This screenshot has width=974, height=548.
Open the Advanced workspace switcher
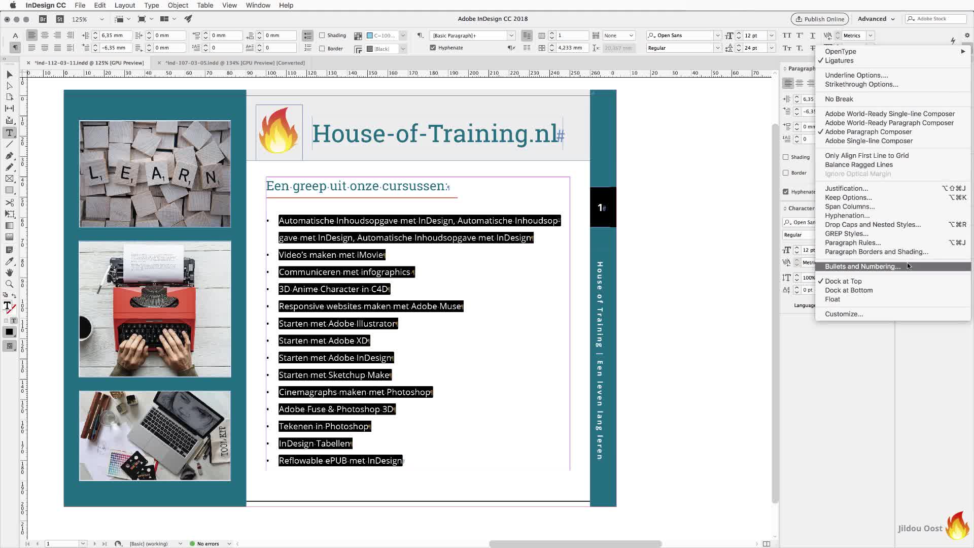pos(876,19)
